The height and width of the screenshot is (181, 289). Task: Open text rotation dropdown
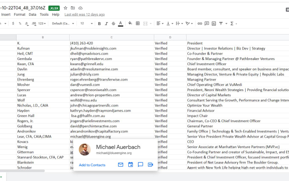point(189,23)
